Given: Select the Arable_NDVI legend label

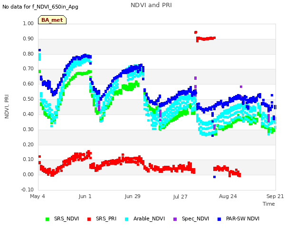Looking at the screenshot, I should pyautogui.click(x=149, y=218).
